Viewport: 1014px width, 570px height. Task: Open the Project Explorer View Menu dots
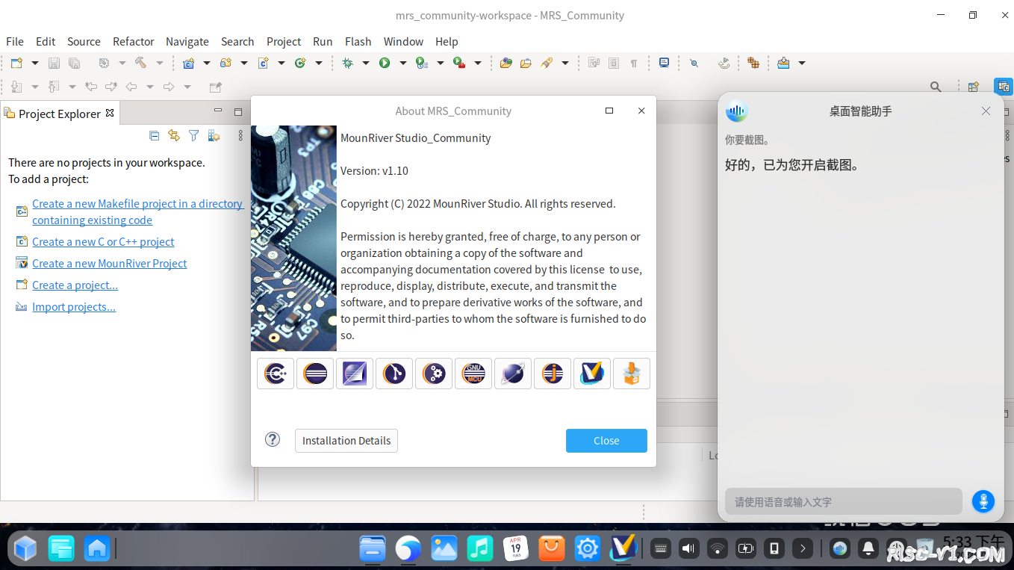coord(240,135)
